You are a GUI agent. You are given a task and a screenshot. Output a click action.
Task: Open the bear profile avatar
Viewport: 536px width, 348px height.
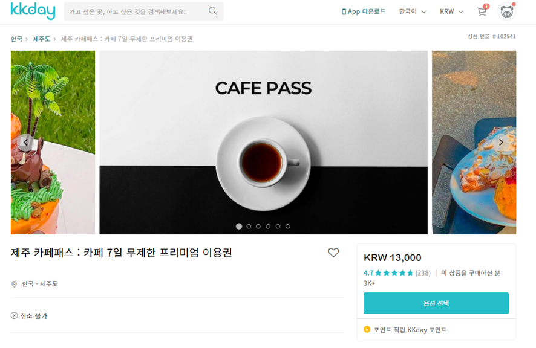(x=506, y=11)
